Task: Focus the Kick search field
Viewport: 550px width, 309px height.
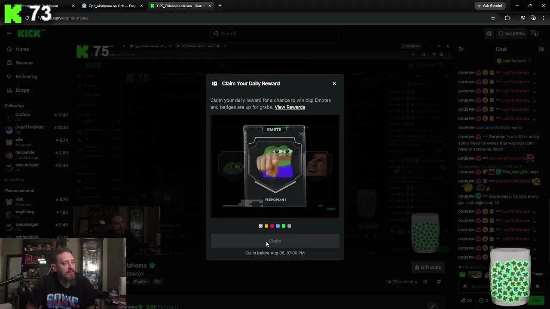Action: click(275, 33)
